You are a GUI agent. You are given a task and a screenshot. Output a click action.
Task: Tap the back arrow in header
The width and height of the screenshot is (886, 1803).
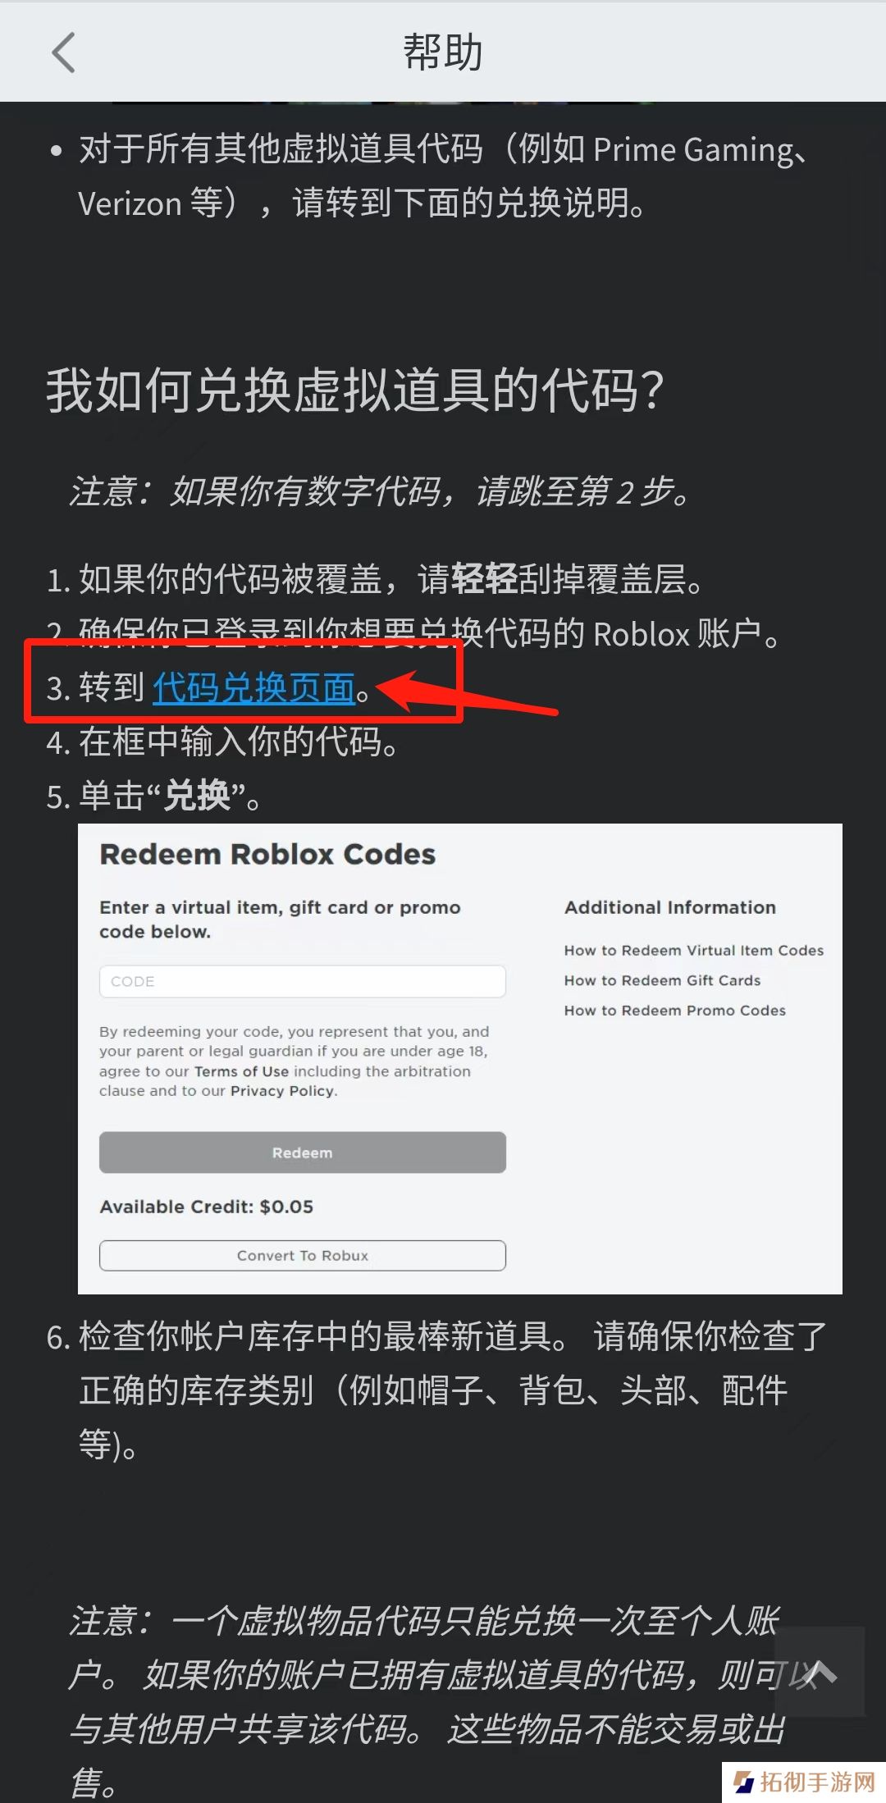[x=64, y=52]
